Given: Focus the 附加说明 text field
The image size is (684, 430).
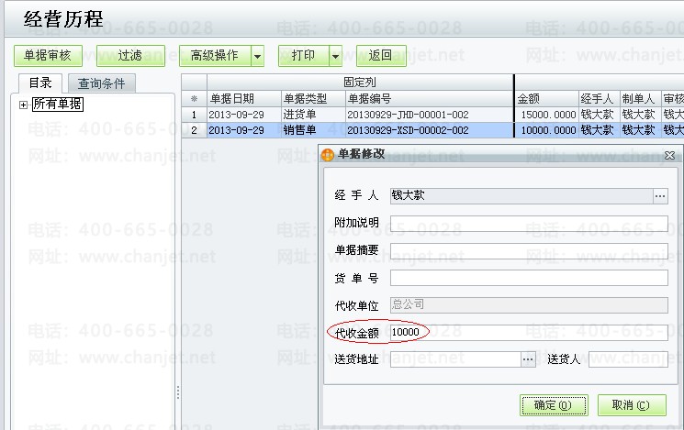Looking at the screenshot, I should pyautogui.click(x=529, y=223).
